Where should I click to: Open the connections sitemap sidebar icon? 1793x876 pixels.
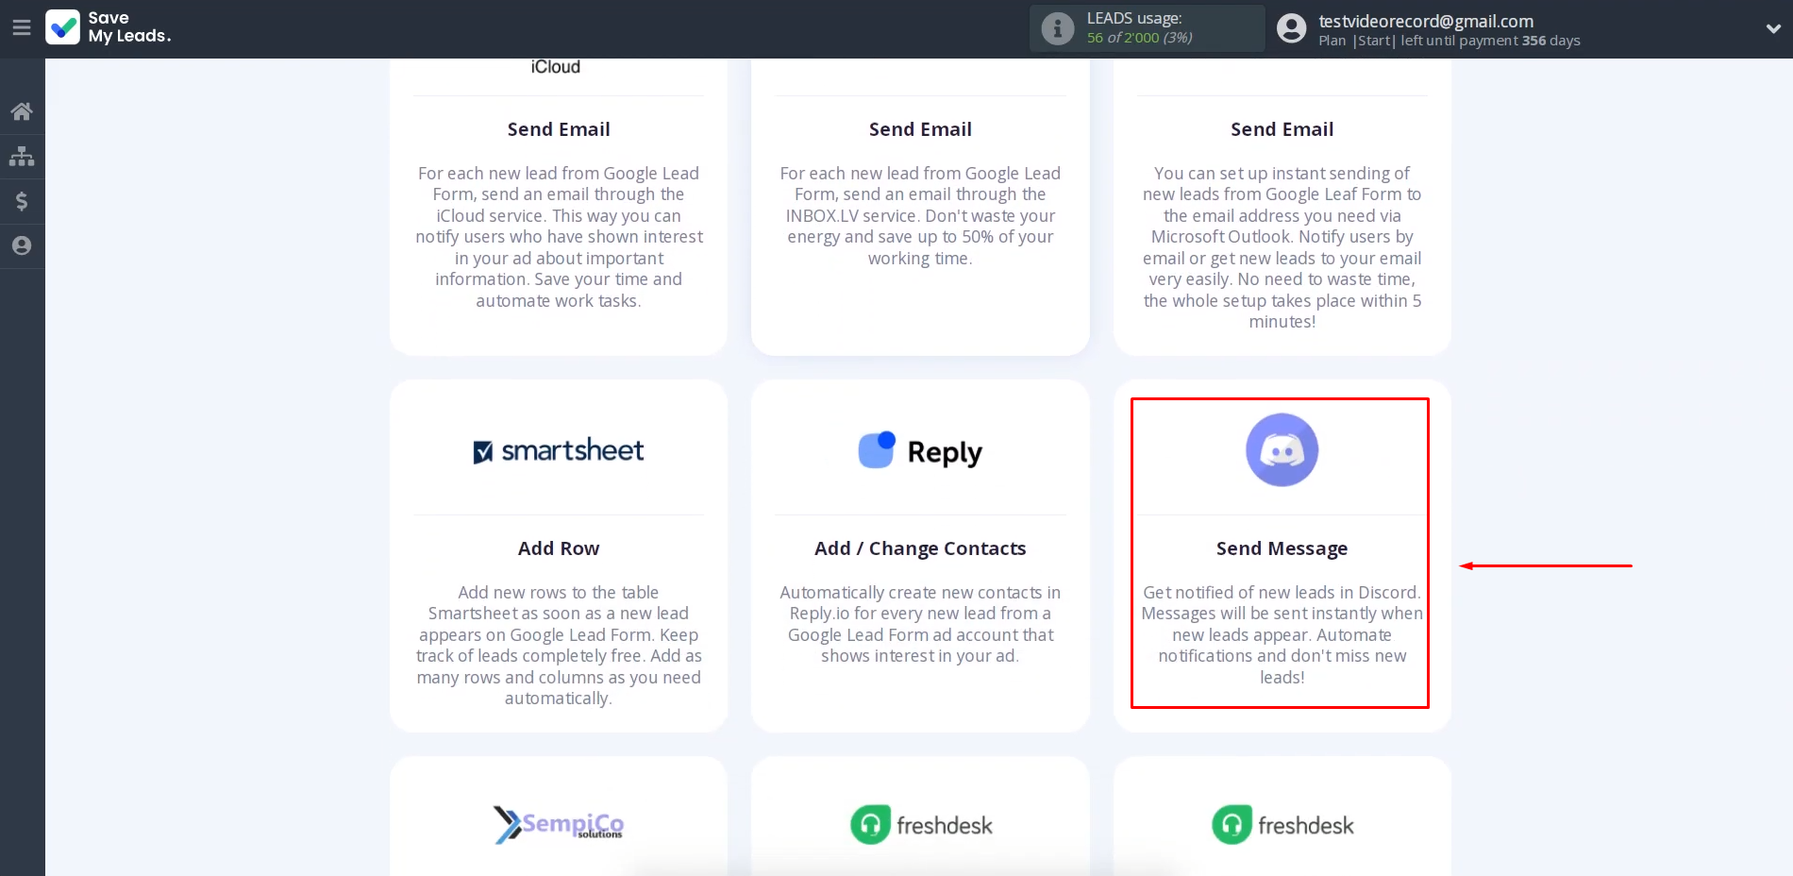[x=22, y=157]
